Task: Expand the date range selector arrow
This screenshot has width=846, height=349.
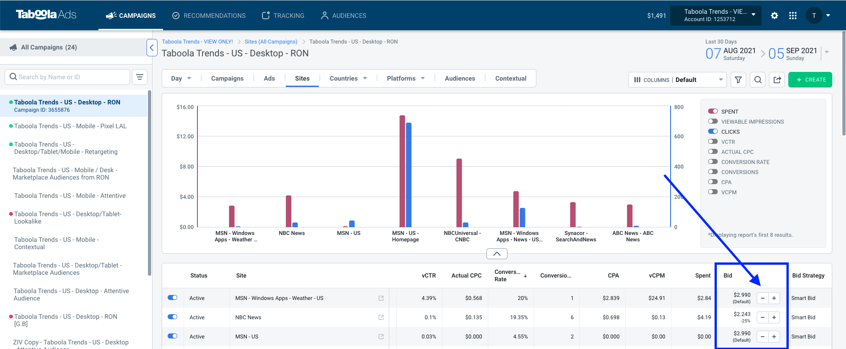Action: coord(827,52)
